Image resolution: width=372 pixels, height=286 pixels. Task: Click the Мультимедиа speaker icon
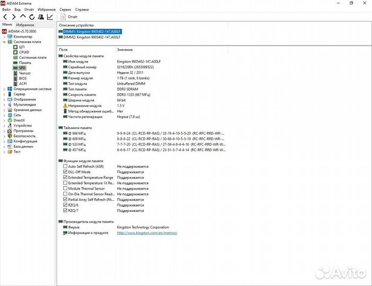coord(10,104)
